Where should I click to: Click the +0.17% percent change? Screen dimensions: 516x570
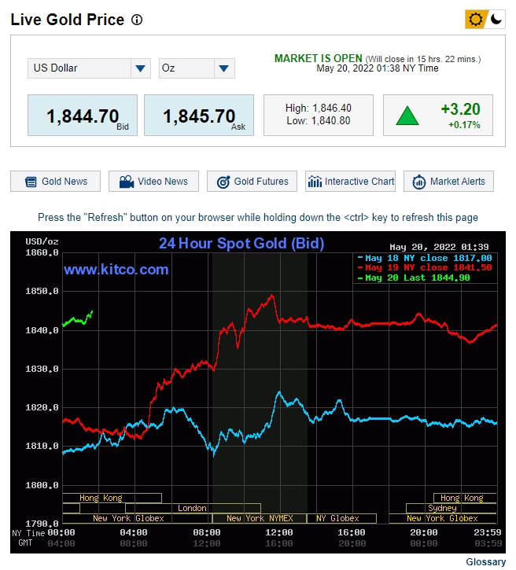(x=464, y=125)
